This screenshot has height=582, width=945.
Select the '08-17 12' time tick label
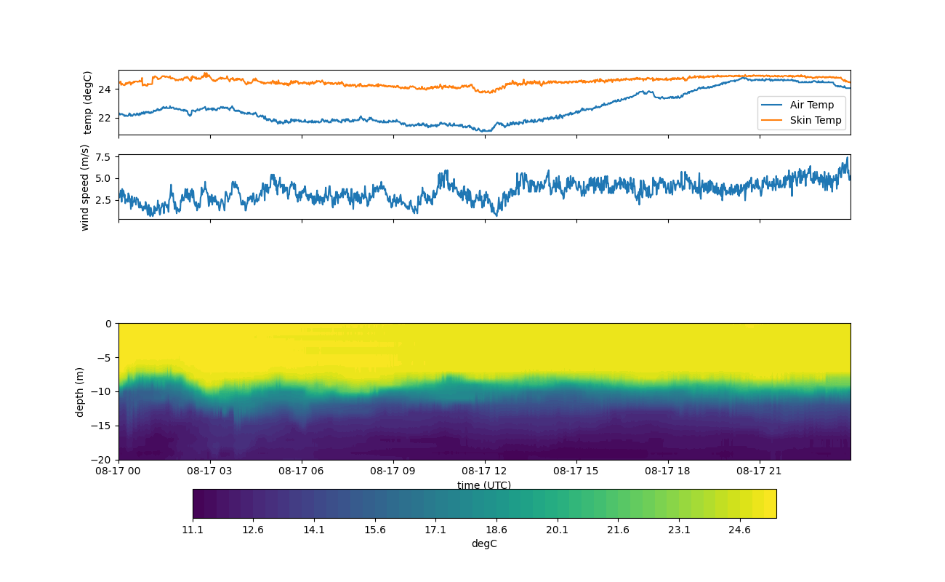pos(484,471)
